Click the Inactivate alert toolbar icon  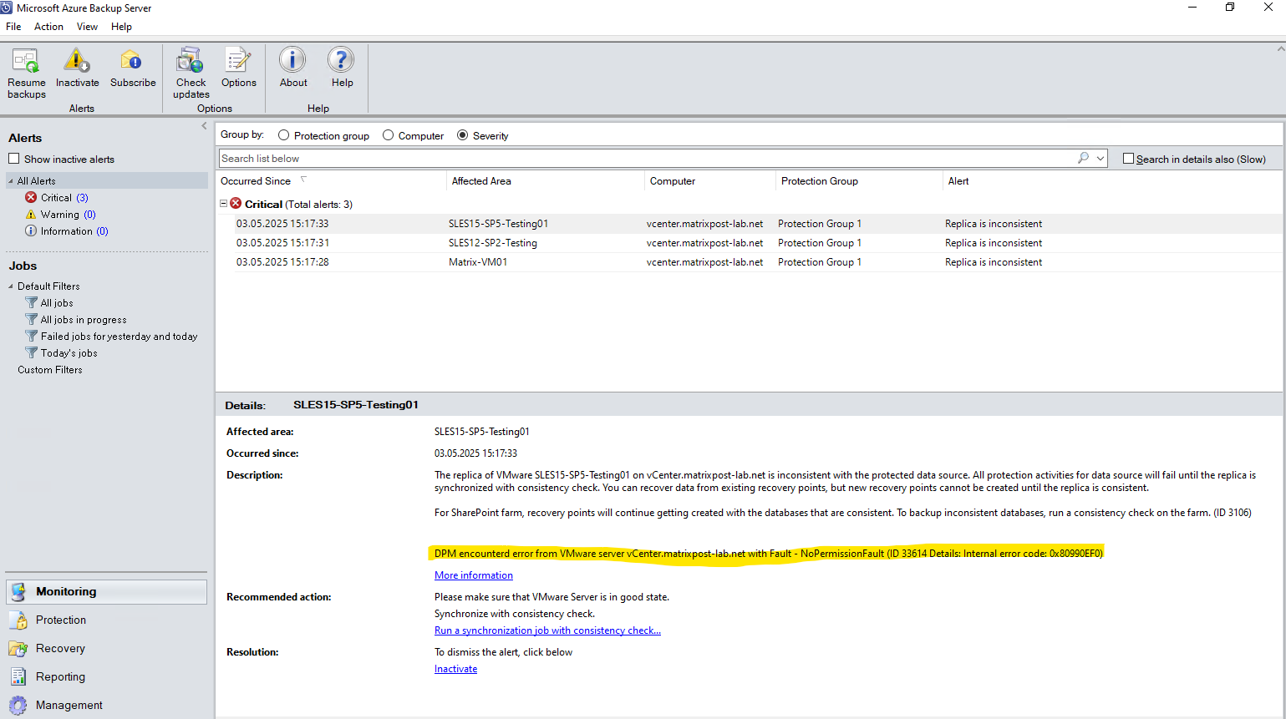(x=77, y=61)
